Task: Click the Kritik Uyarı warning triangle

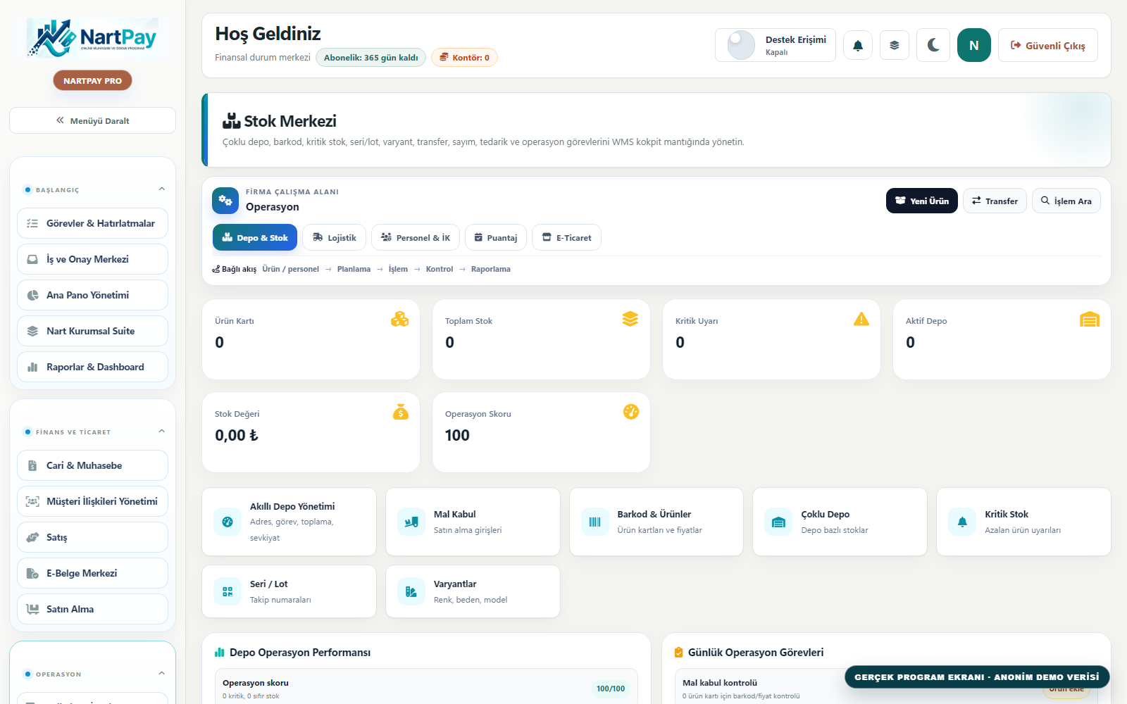Action: click(861, 320)
